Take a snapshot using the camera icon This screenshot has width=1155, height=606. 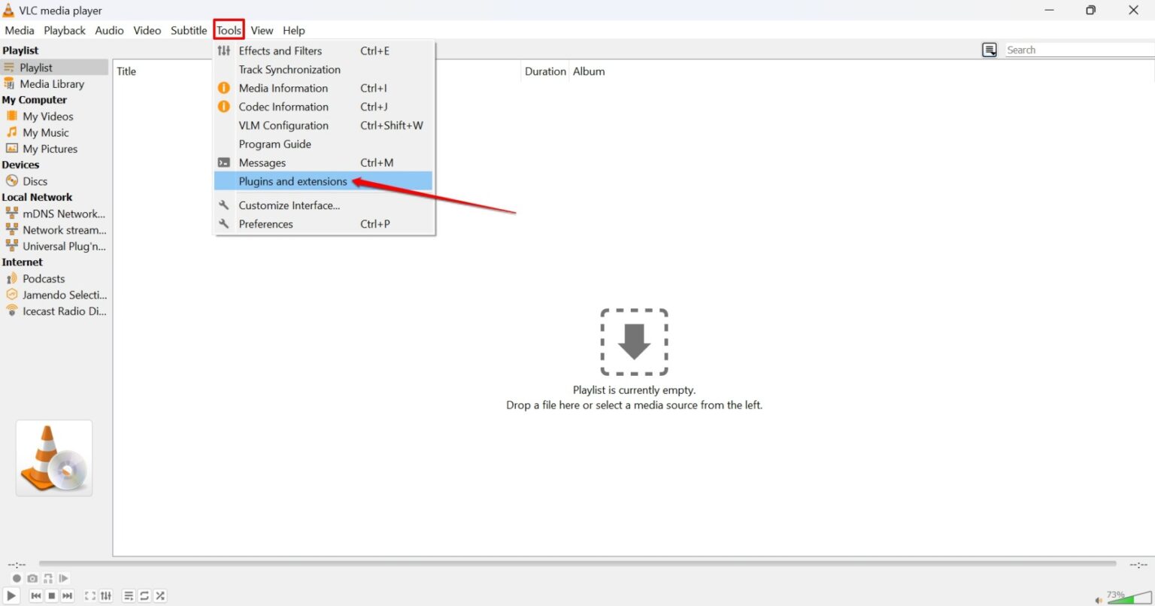pos(32,578)
